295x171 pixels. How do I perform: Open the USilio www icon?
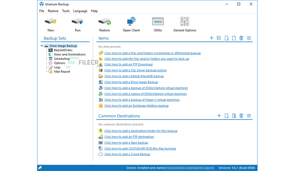[x=158, y=22]
